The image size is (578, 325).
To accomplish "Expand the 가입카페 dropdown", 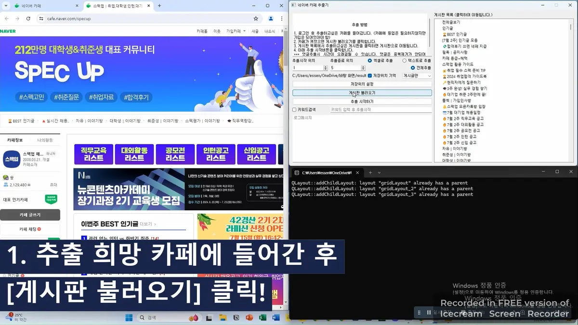I will click(235, 31).
